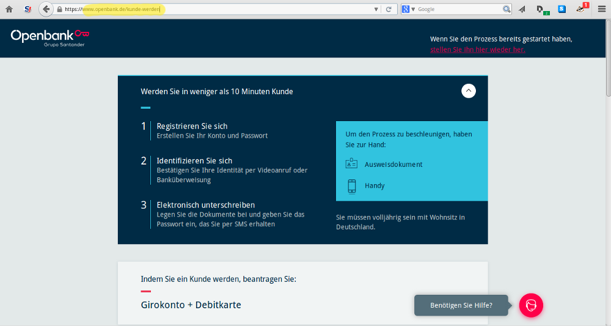Go back with the browser back arrow
This screenshot has width=611, height=326.
(46, 9)
